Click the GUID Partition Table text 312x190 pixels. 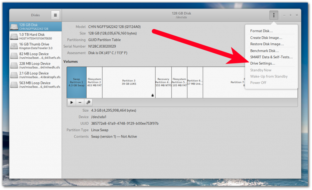pos(105,40)
